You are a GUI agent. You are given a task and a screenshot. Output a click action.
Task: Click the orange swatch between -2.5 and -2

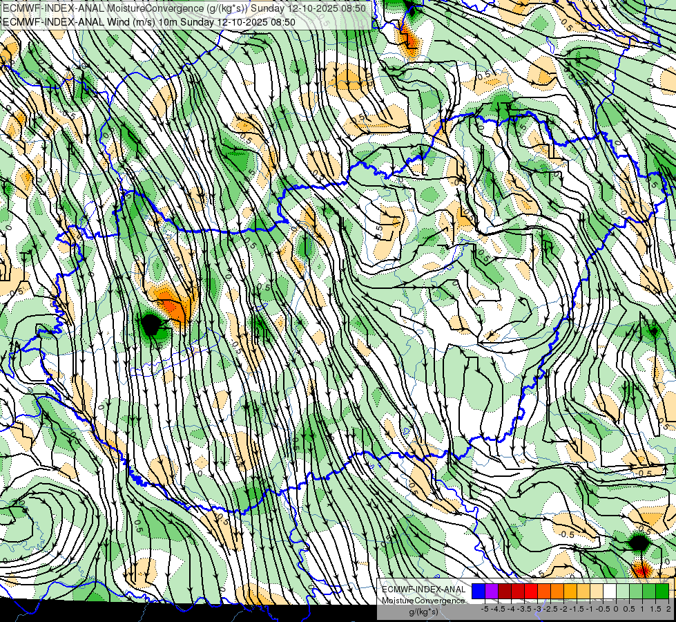pos(557,591)
